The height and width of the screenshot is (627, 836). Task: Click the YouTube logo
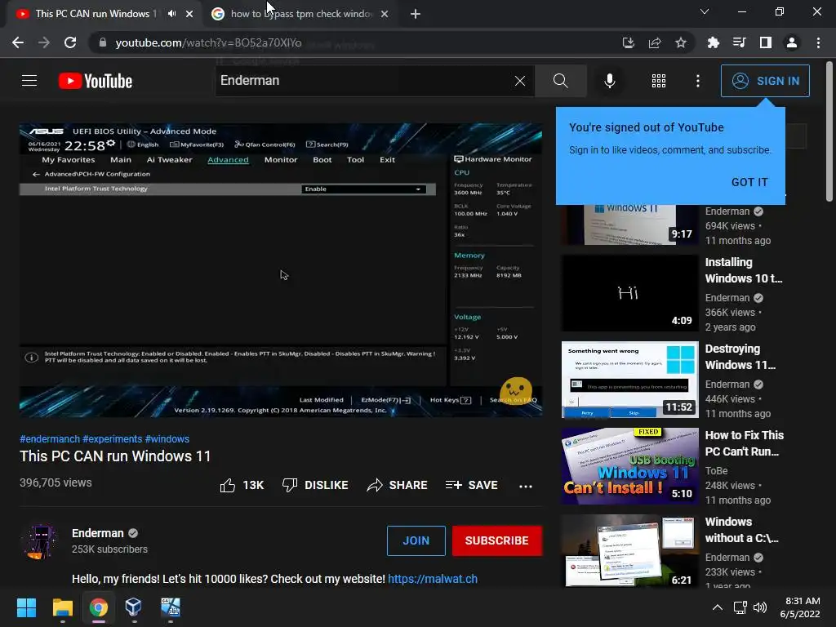click(96, 81)
